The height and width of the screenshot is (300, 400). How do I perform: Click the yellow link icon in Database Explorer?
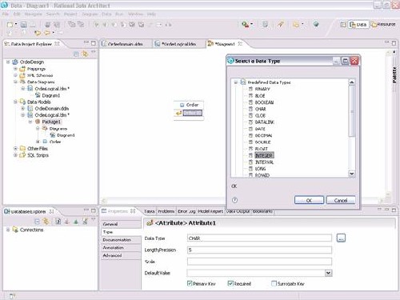46,221
